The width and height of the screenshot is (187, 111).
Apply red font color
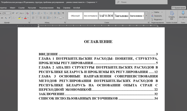coord(25,18)
